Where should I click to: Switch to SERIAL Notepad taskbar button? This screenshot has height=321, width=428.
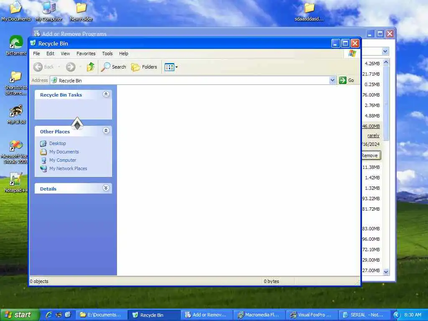coord(364,315)
